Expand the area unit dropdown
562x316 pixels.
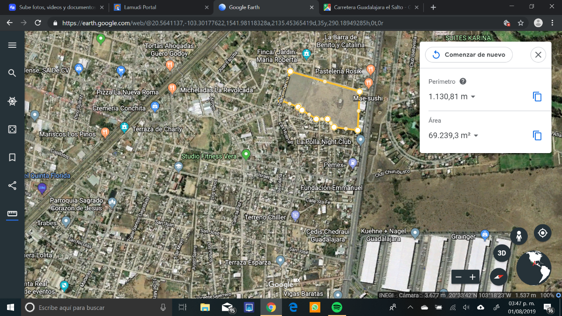point(476,136)
